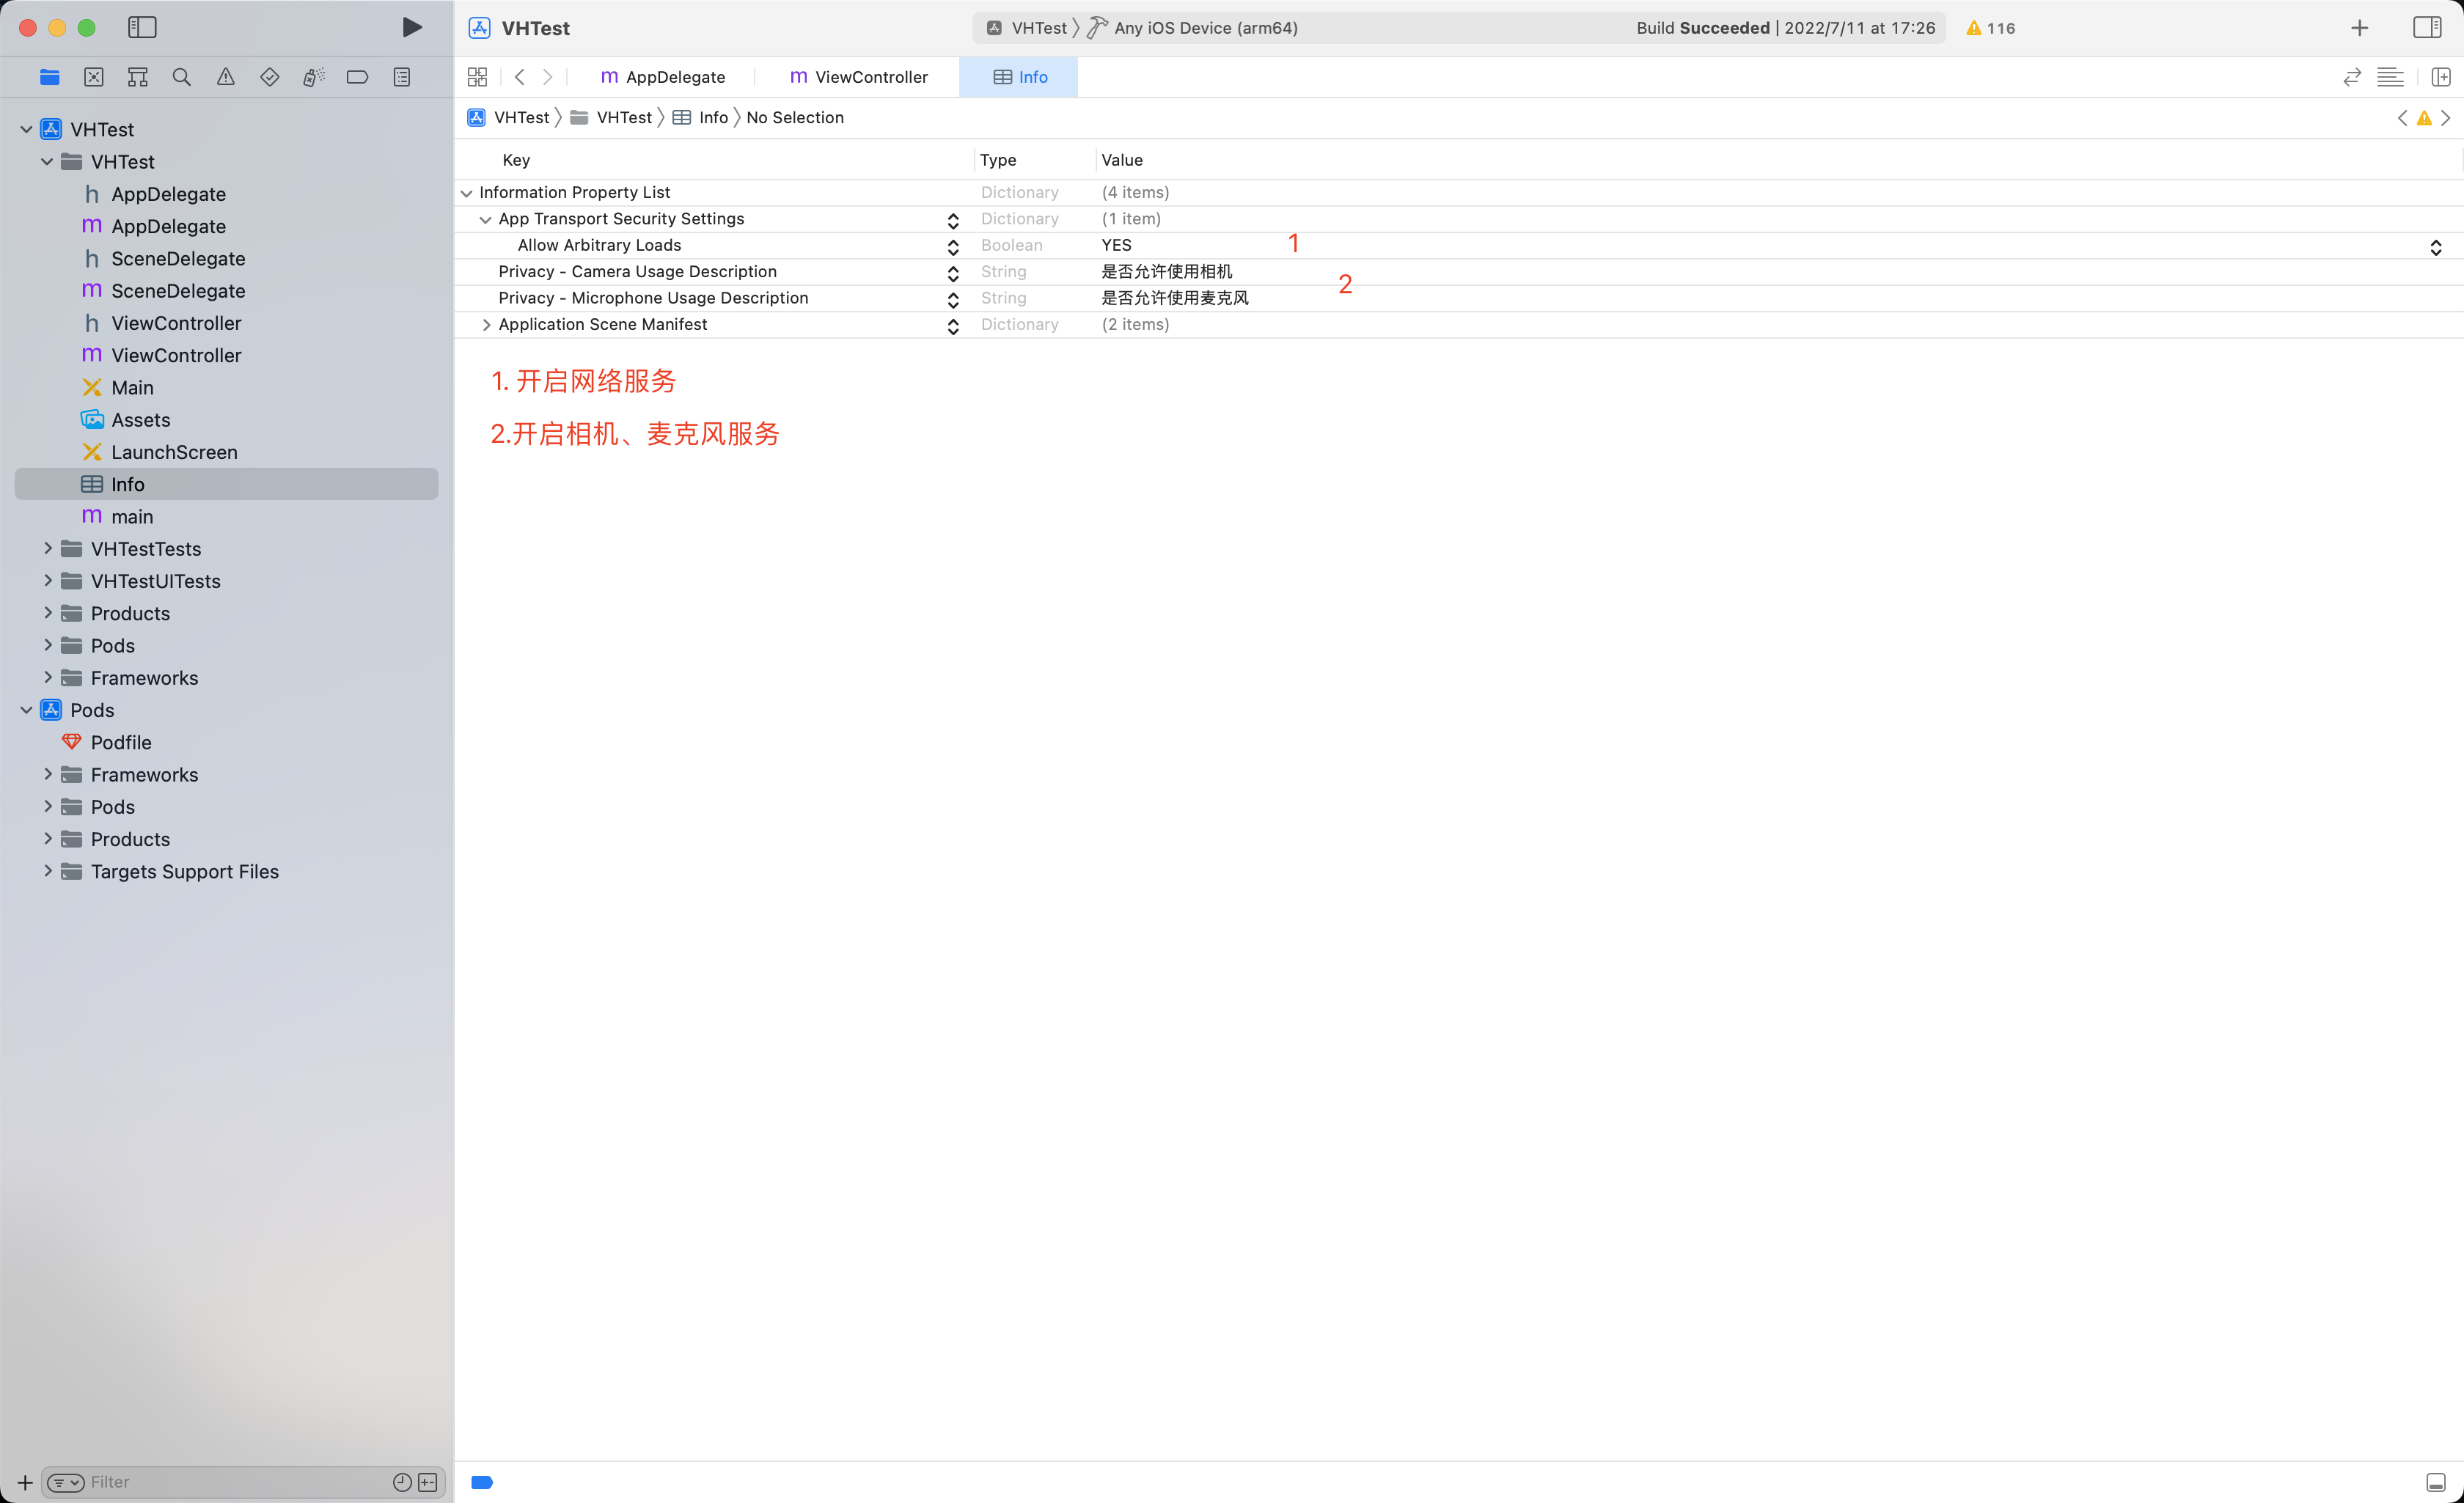Collapse the VHTest project root
2464x1503 pixels.
pos(26,129)
